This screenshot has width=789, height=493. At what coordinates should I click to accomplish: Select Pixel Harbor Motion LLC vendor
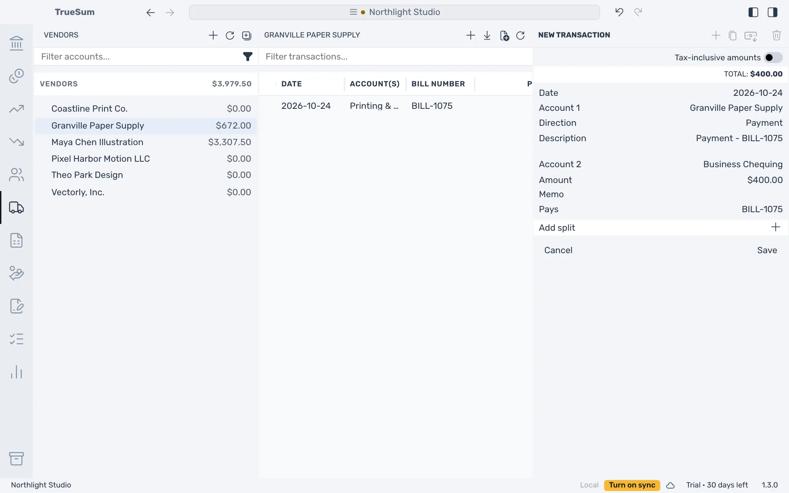point(146,159)
